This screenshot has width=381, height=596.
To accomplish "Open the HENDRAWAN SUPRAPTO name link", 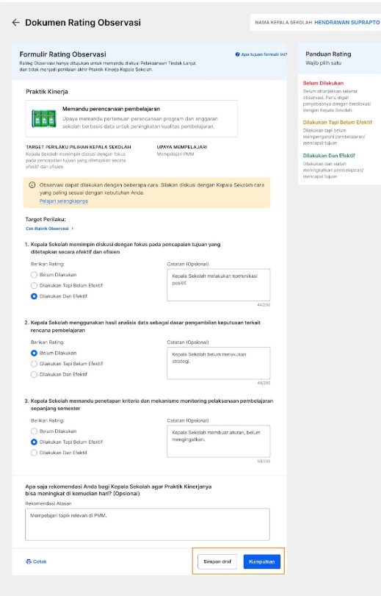I will pyautogui.click(x=346, y=23).
